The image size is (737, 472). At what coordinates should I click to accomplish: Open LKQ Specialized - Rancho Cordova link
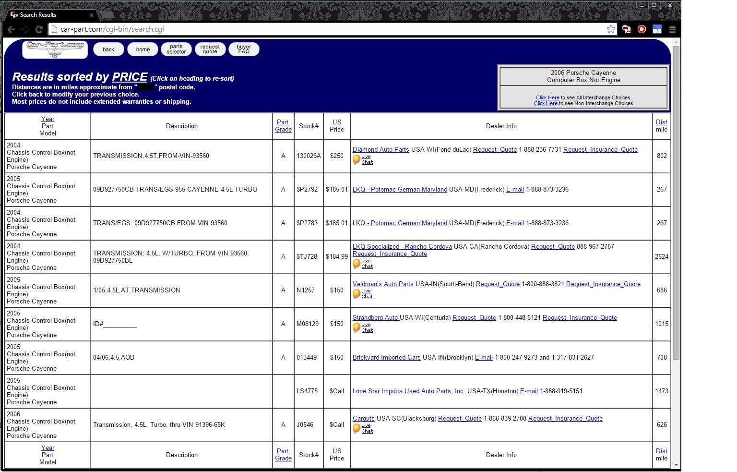pos(402,247)
